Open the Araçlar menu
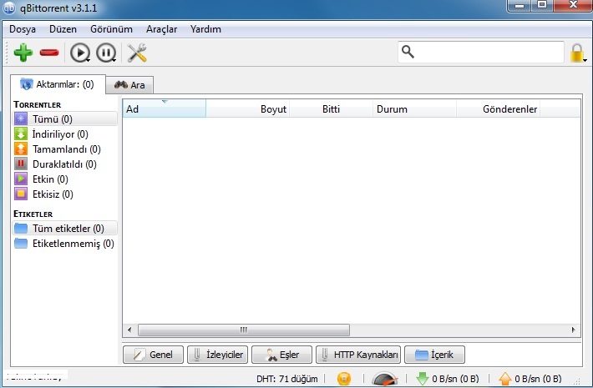 (161, 28)
